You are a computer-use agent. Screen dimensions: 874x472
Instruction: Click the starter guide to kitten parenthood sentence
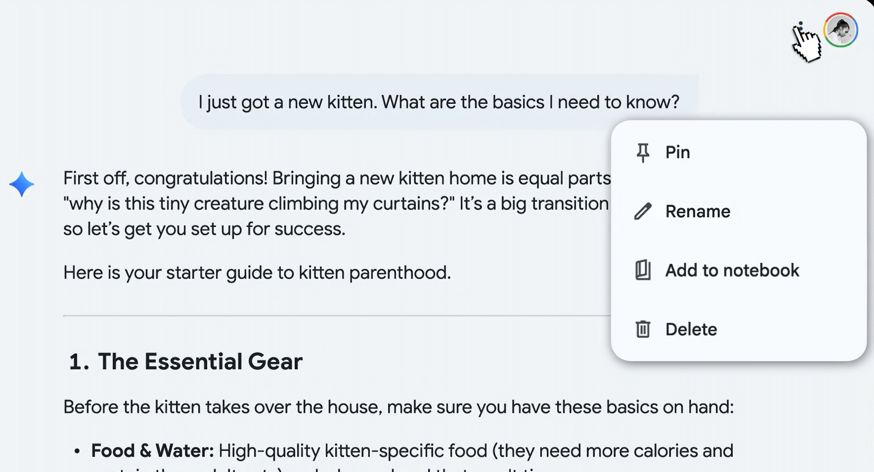(x=257, y=273)
